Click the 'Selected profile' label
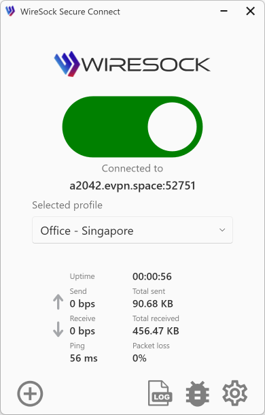 click(x=67, y=205)
